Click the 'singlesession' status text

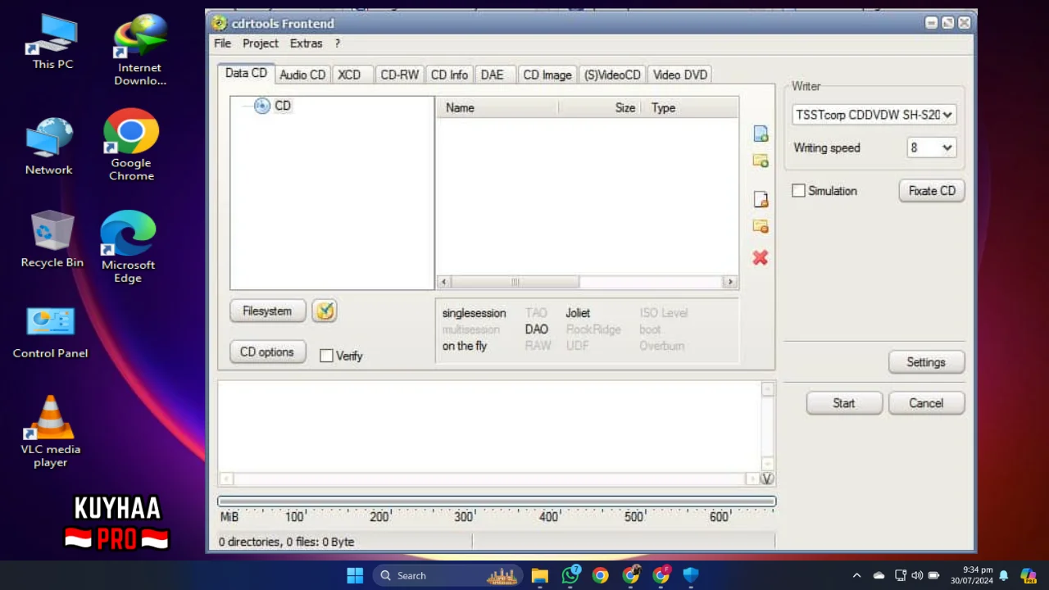474,313
